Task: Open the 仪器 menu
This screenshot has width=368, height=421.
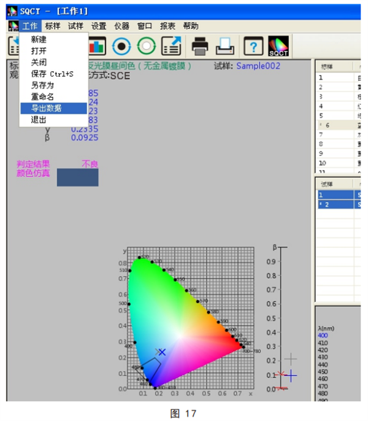Action: pos(121,26)
